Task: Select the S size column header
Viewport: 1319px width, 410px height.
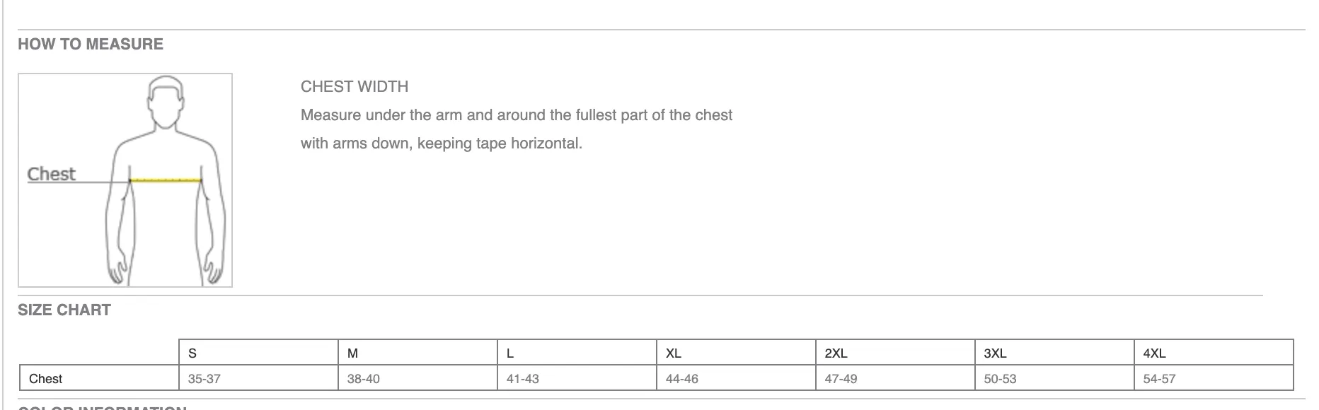Action: pos(258,353)
